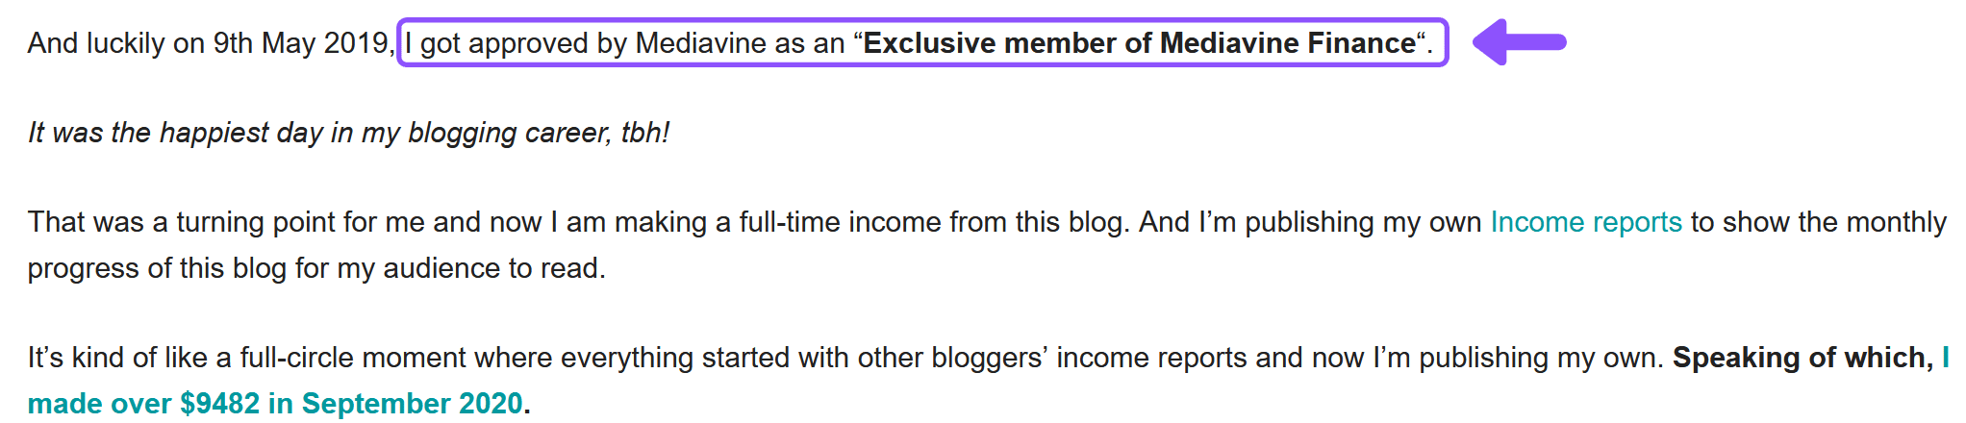Click the words "And luckily on"
The width and height of the screenshot is (1966, 423).
96,43
